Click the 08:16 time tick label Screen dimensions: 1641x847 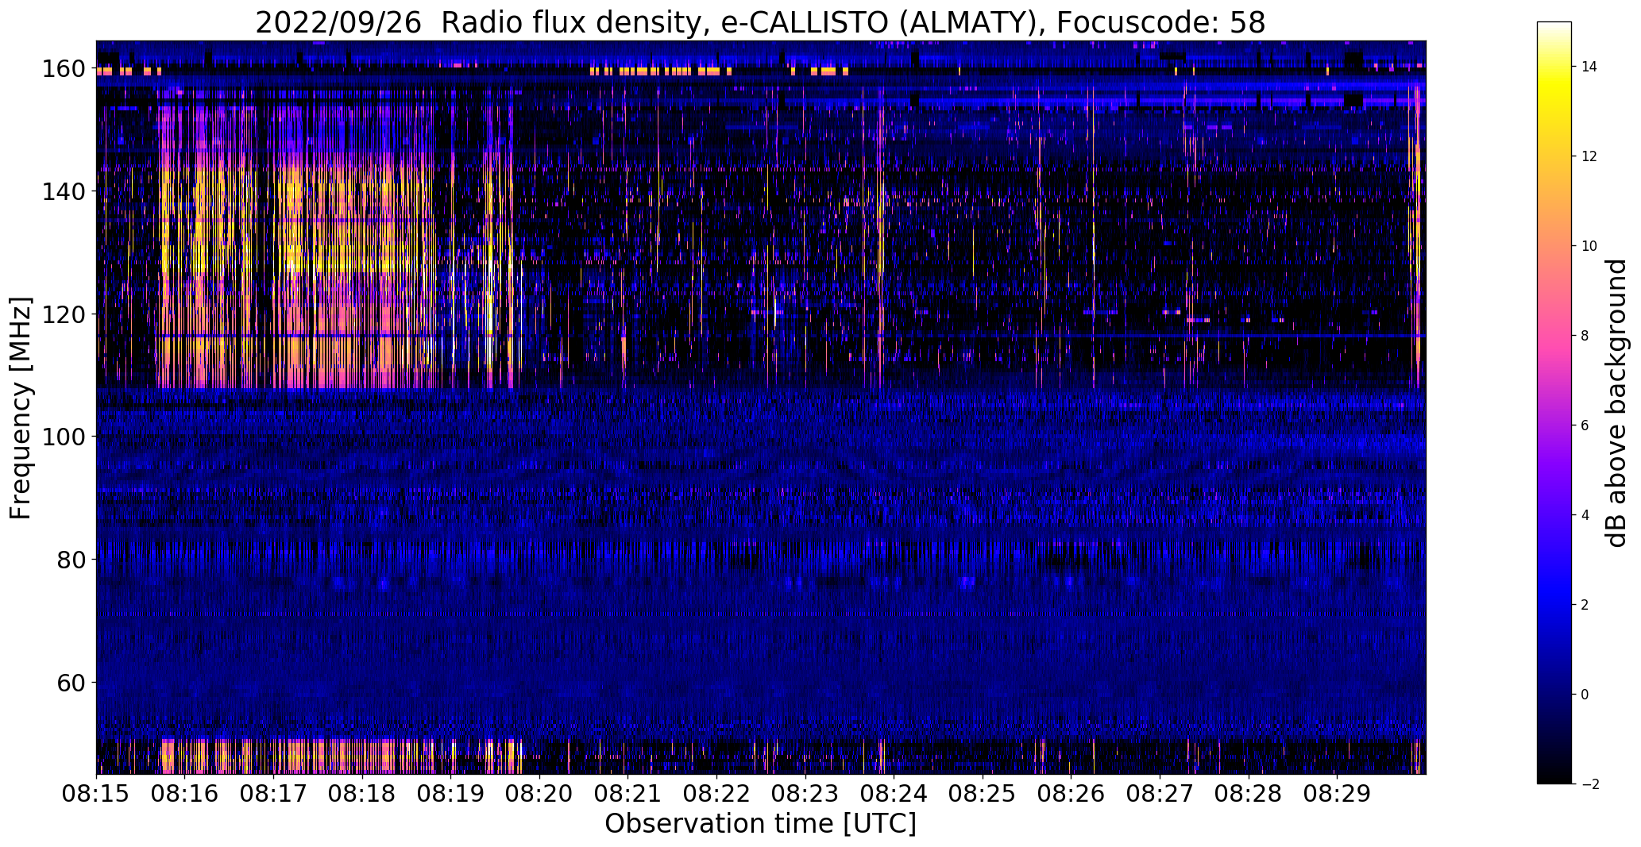(x=185, y=793)
